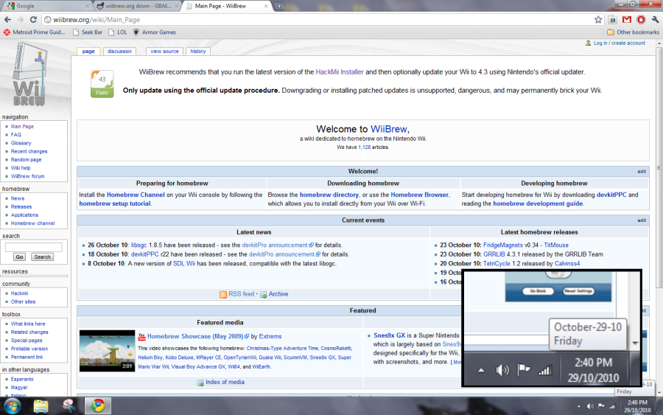Open the Other bookmarks folder
The height and width of the screenshot is (415, 663).
point(633,32)
